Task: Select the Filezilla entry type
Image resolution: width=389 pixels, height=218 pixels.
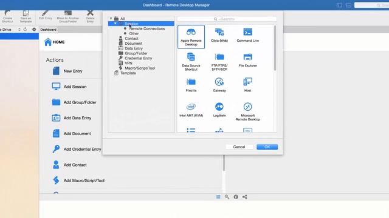Action: click(191, 85)
